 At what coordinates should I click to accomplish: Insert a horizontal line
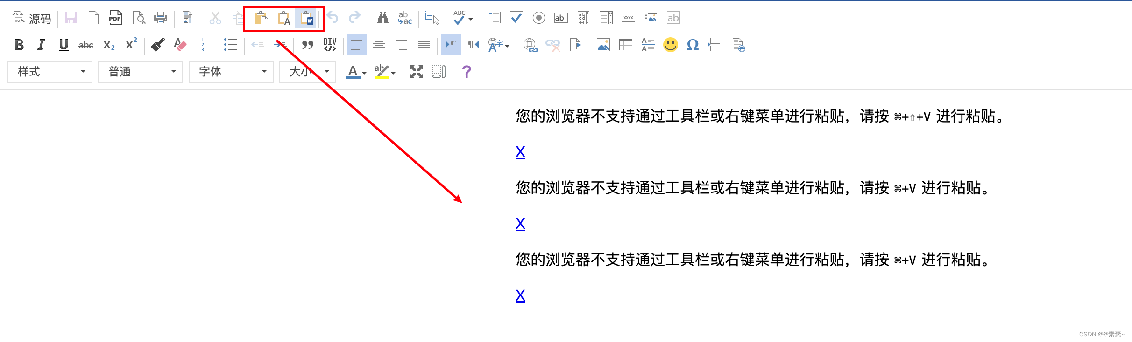pyautogui.click(x=648, y=45)
